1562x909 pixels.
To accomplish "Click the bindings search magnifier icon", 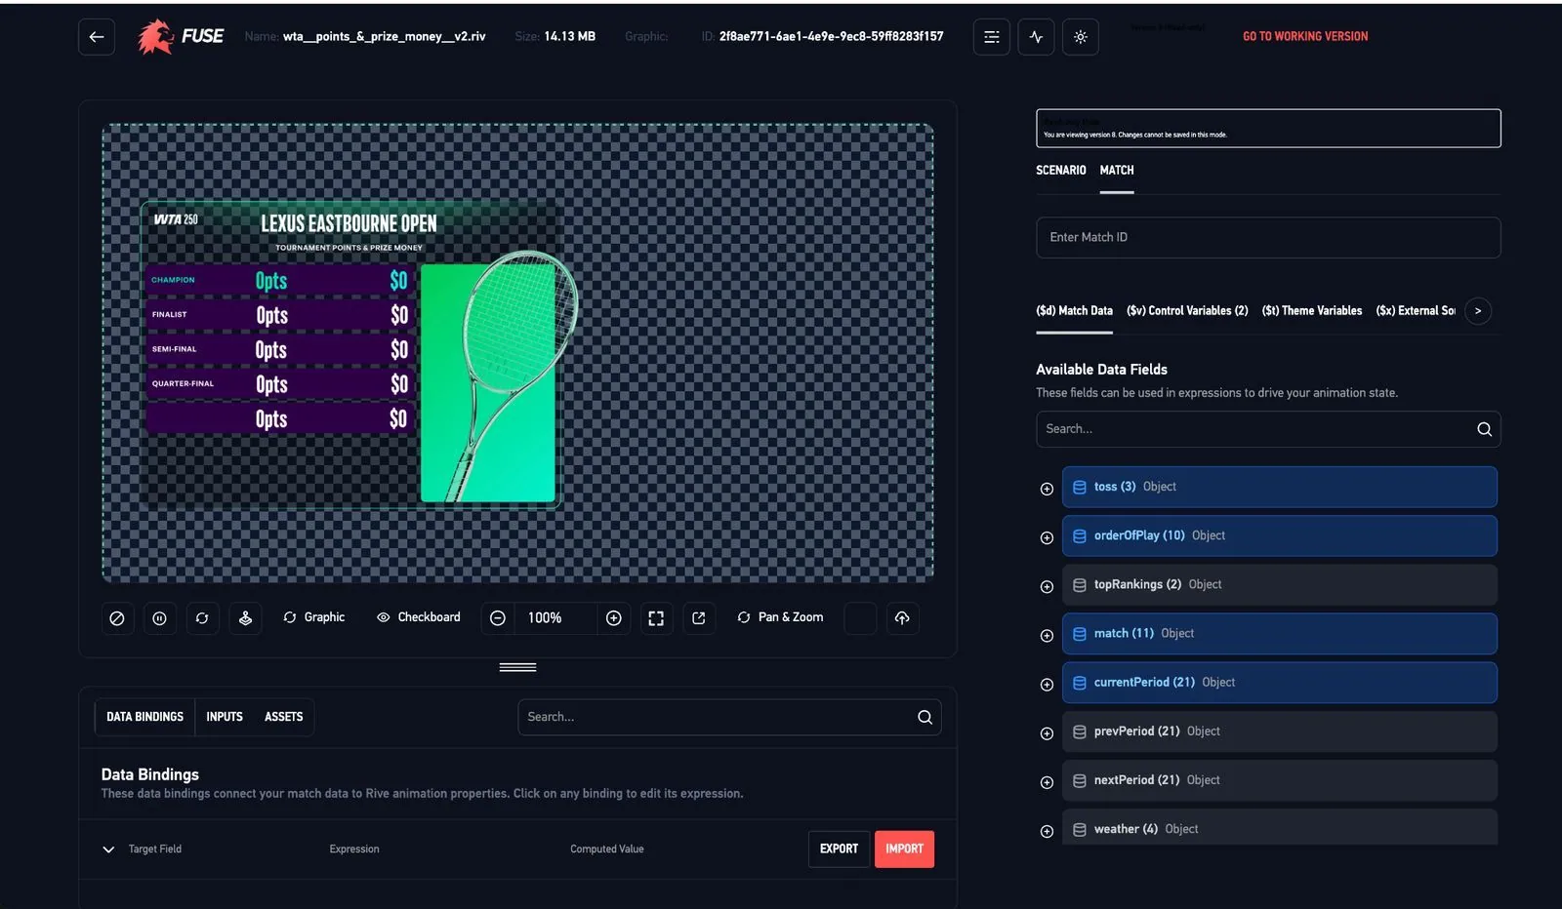I will coord(925,717).
